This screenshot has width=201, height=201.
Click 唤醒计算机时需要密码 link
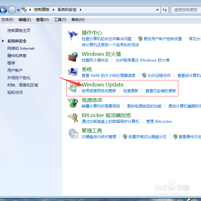pyautogui.click(x=101, y=106)
